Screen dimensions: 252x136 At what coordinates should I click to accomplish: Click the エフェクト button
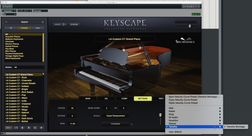[x=7, y=7]
